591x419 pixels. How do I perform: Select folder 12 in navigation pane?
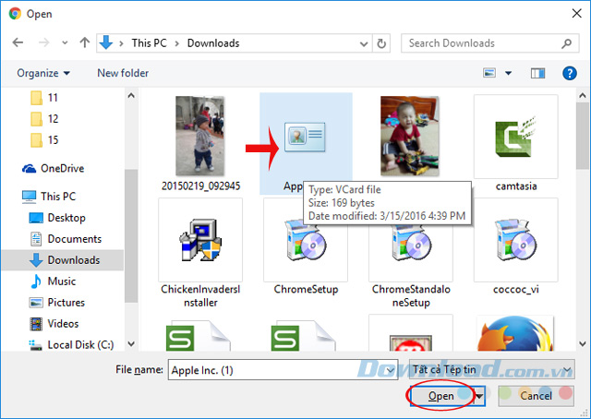pos(44,119)
